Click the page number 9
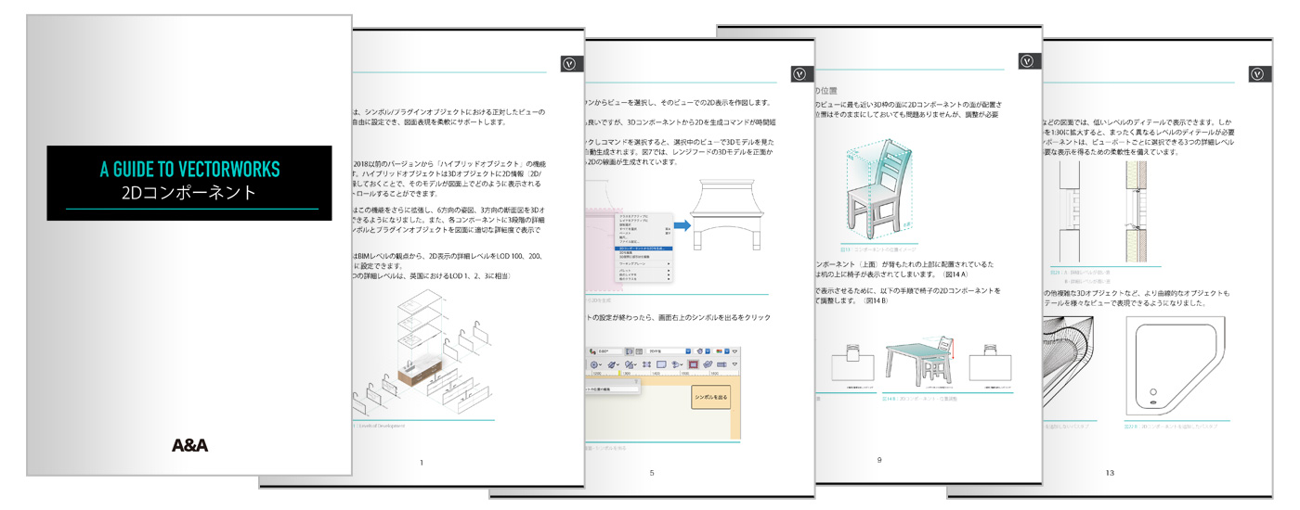This screenshot has width=1300, height=510. (878, 460)
